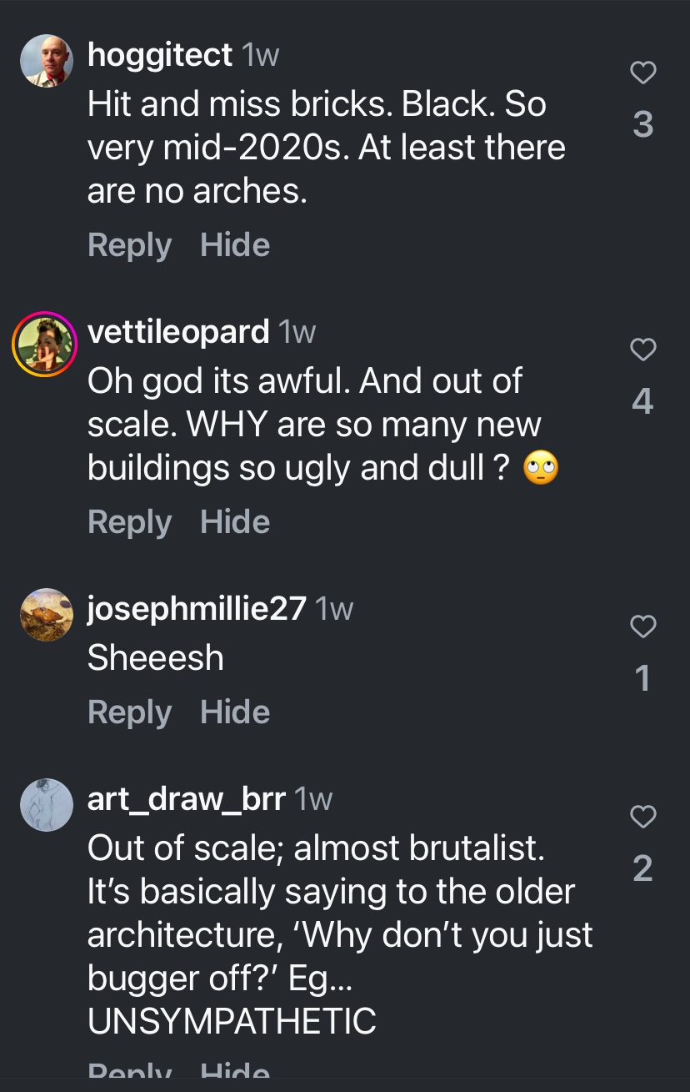Open josephmillie27's profile avatar
The height and width of the screenshot is (1092, 690).
click(x=47, y=615)
